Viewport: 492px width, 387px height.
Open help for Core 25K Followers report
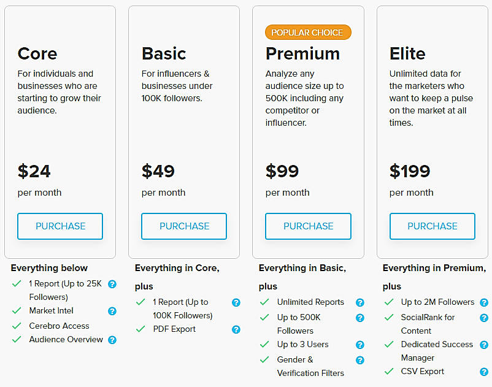(x=112, y=284)
